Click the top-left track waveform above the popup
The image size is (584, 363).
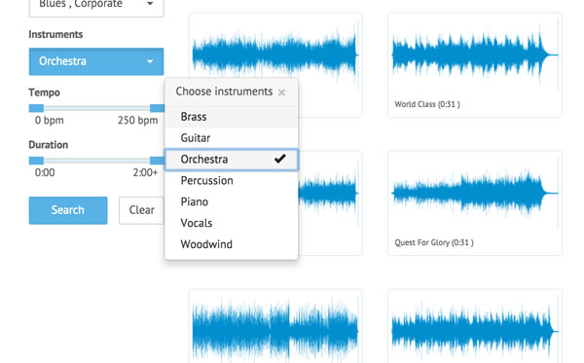(x=275, y=55)
